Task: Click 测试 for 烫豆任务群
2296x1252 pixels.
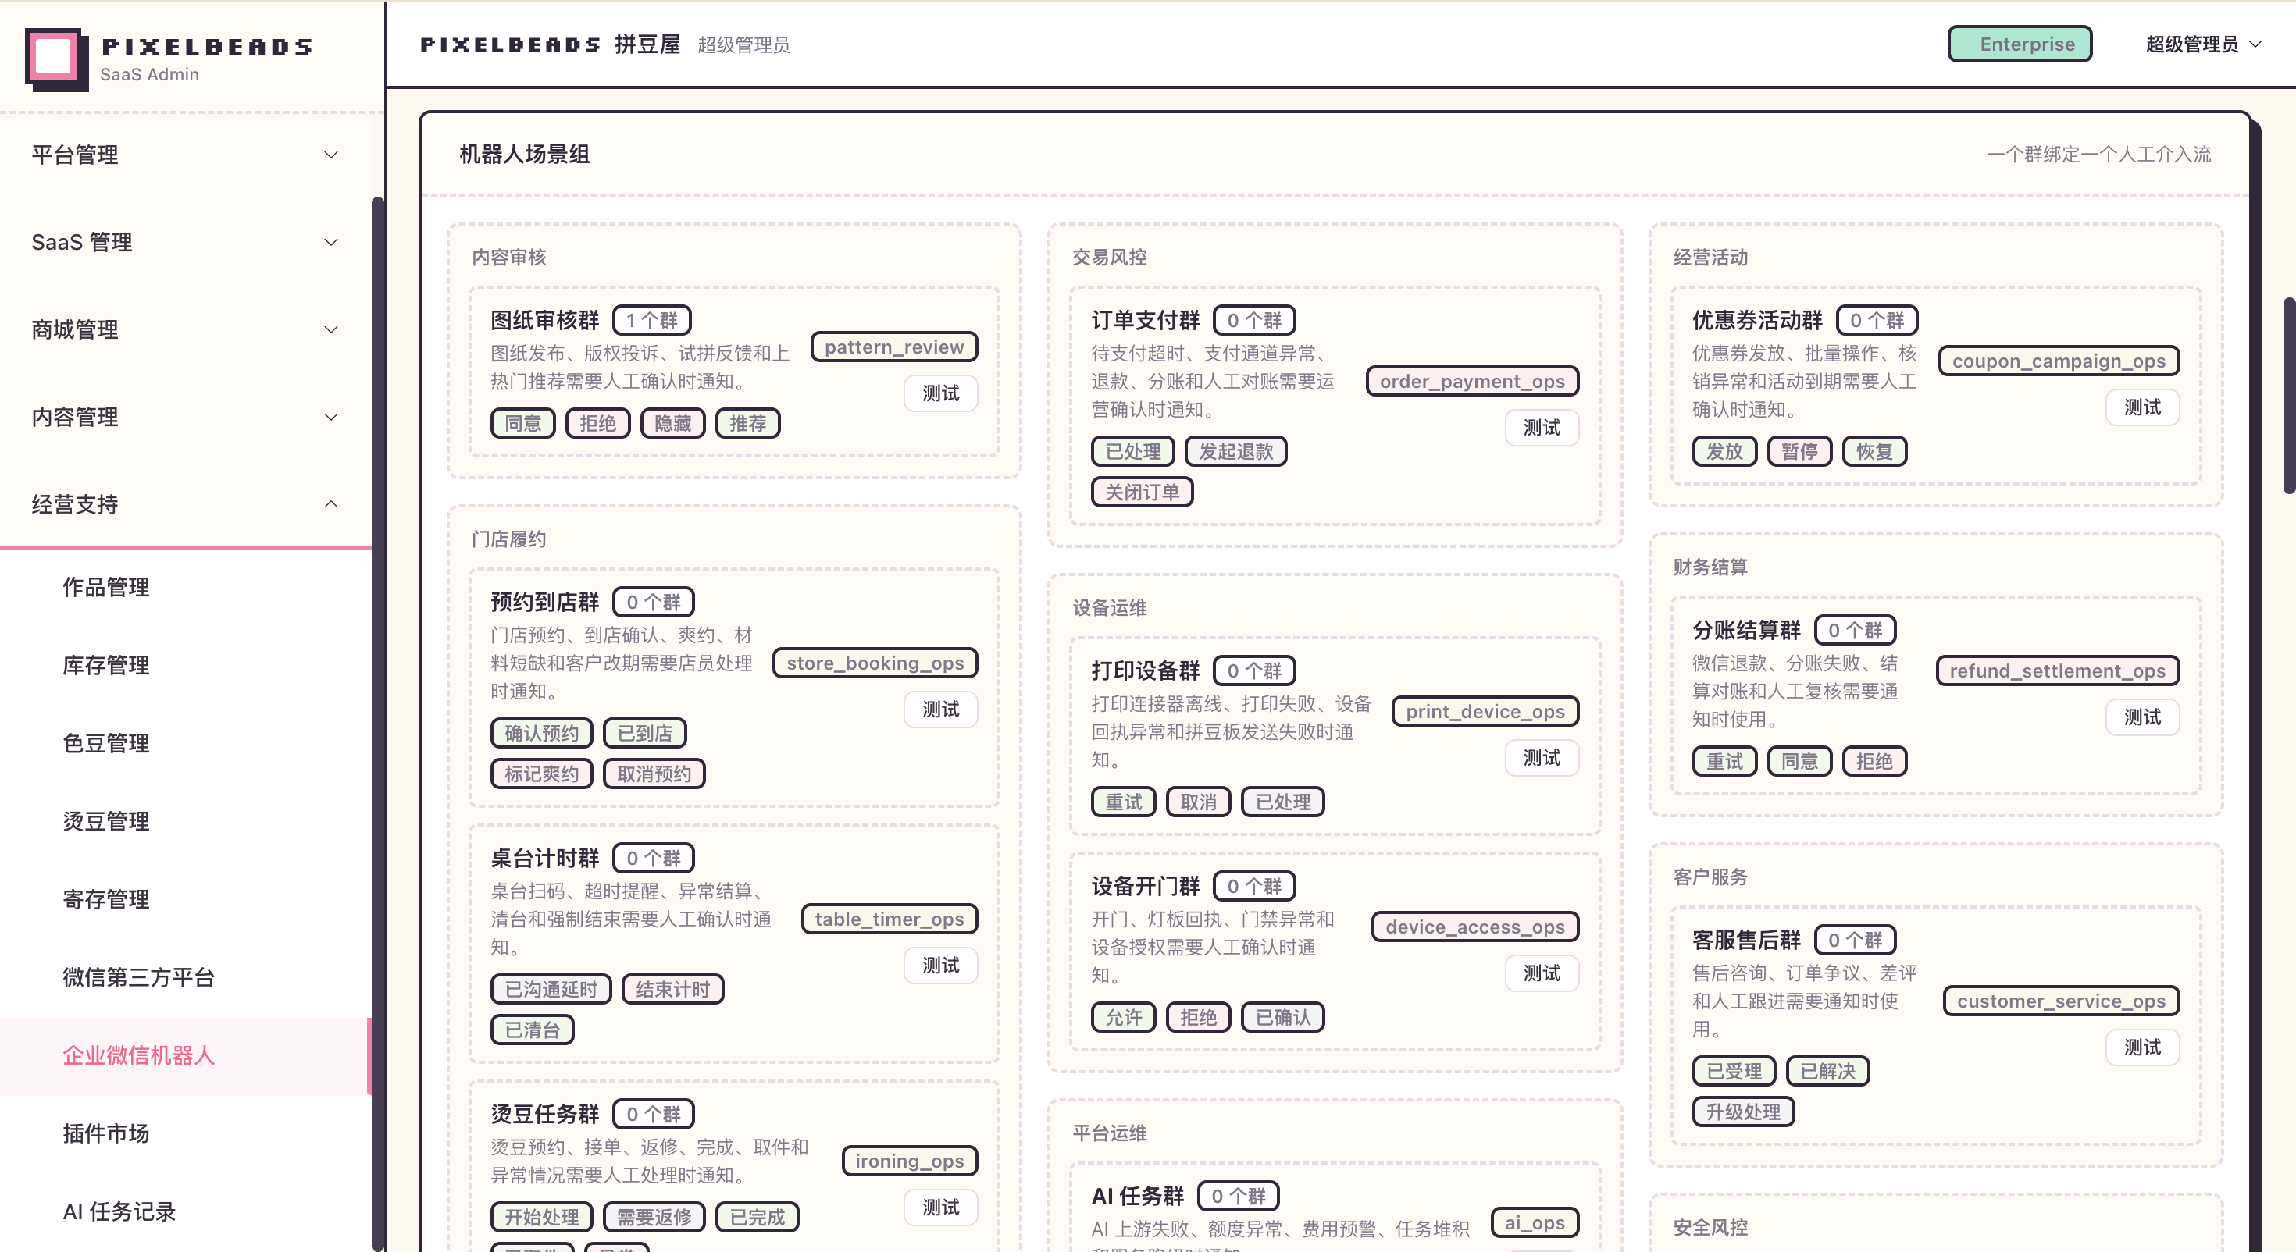Action: [940, 1208]
